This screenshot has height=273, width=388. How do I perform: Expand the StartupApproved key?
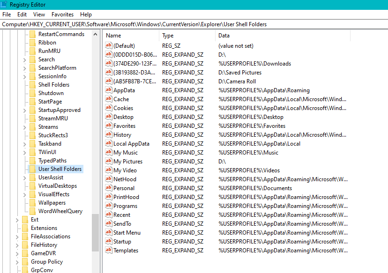(24, 111)
